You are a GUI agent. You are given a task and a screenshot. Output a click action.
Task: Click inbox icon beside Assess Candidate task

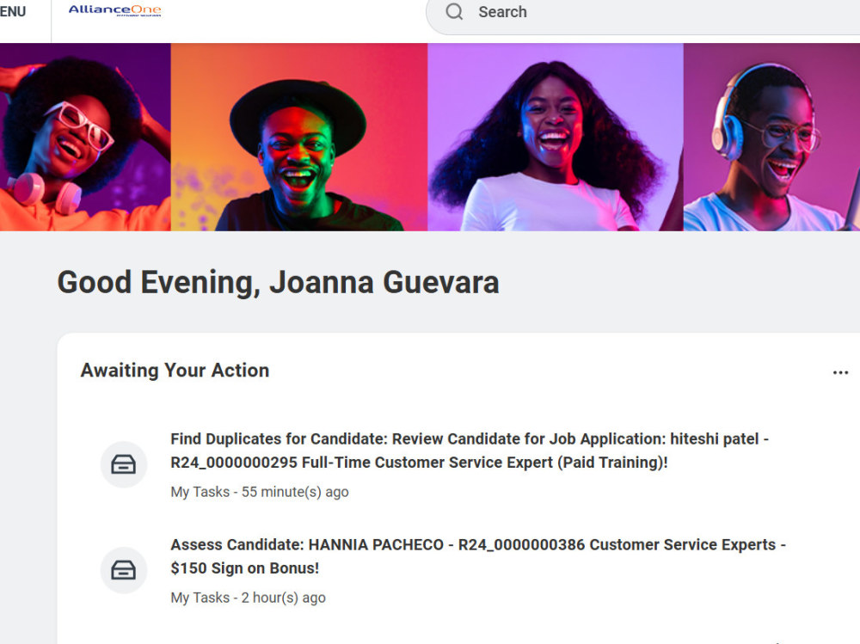(123, 571)
